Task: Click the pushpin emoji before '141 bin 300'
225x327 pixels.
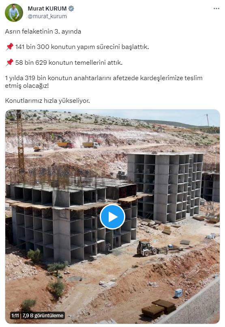Action: point(9,47)
